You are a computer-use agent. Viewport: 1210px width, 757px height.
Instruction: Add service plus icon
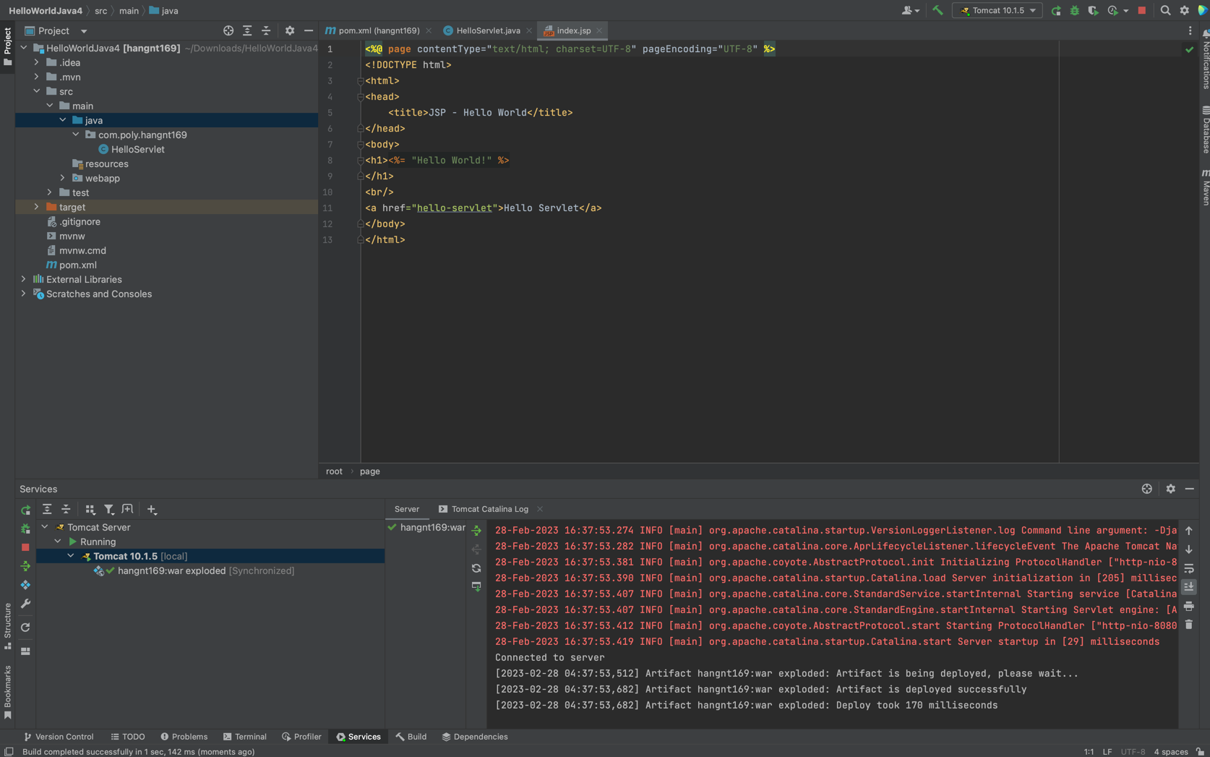pos(152,509)
